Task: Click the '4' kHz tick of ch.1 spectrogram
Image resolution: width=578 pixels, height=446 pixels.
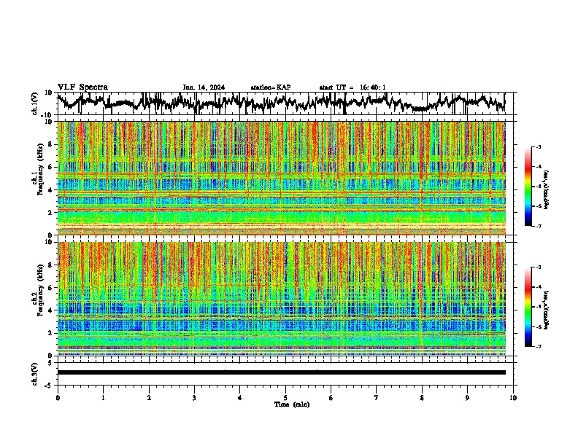Action: click(x=51, y=190)
